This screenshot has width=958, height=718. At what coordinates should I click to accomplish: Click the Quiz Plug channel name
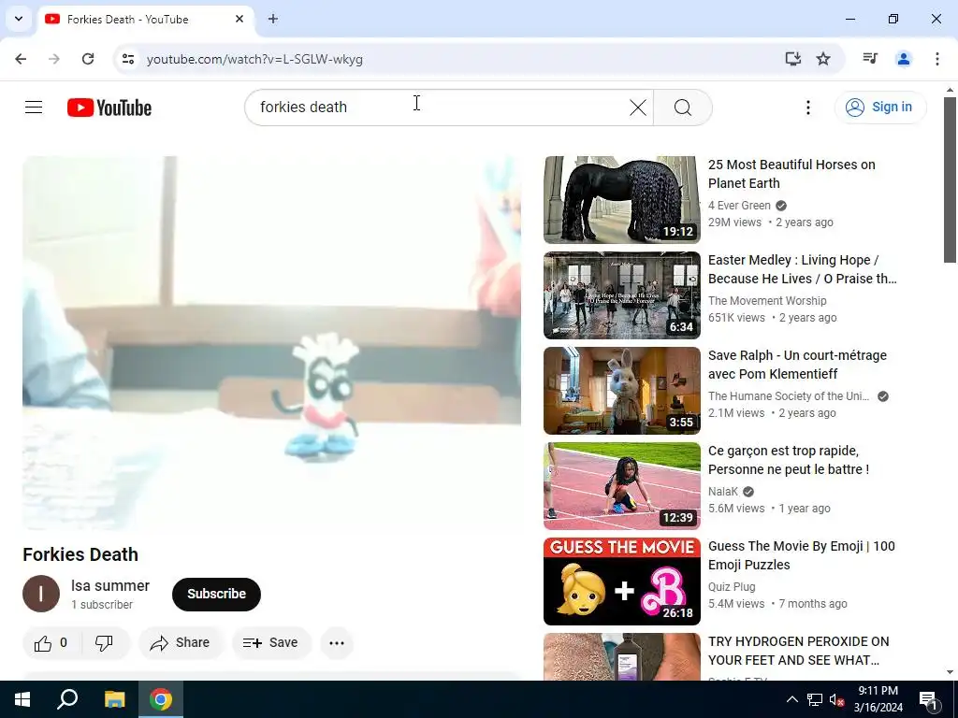[732, 587]
